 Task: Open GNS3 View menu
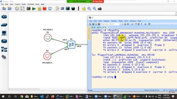coord(11,4)
